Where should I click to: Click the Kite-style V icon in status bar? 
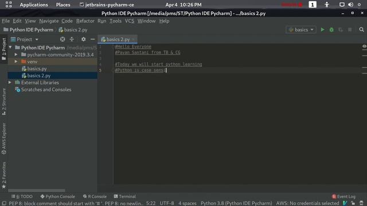click(345, 203)
